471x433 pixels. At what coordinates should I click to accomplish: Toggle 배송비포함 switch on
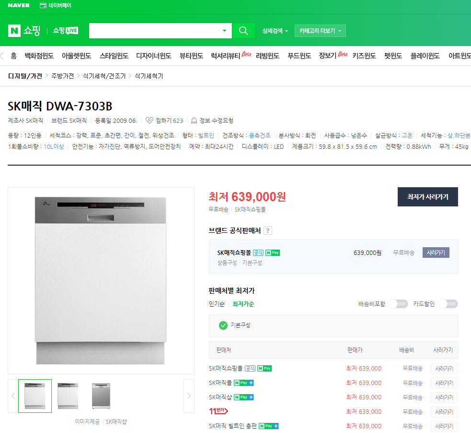(x=398, y=304)
